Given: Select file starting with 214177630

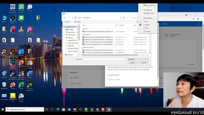Looking at the screenshot, I should point(98,44).
